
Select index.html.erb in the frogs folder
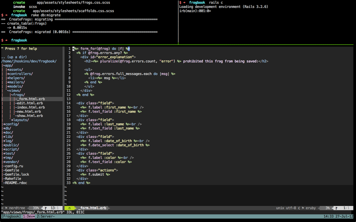(x=31, y=107)
